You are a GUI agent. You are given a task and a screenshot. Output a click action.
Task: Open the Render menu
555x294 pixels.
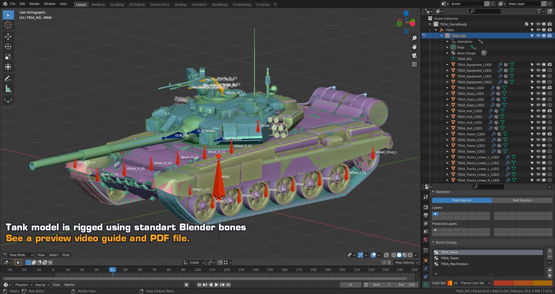click(34, 4)
